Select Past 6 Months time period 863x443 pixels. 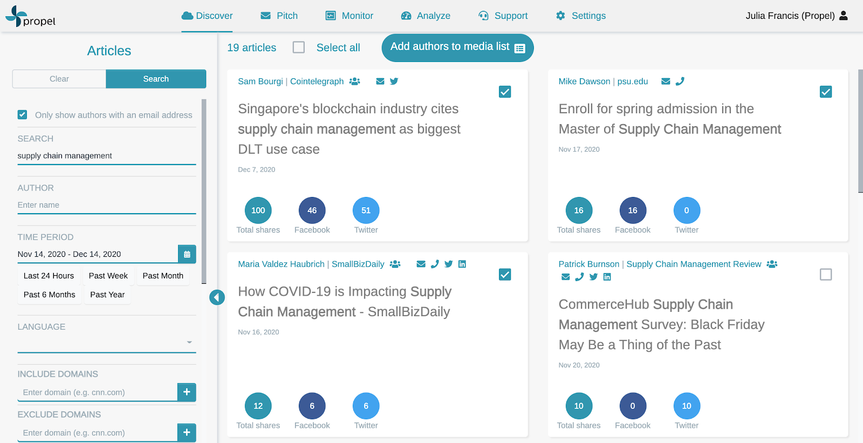[x=50, y=295]
